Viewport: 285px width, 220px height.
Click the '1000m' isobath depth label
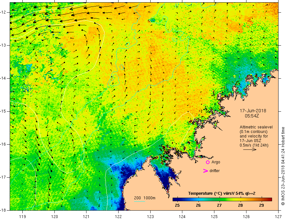[149, 198]
